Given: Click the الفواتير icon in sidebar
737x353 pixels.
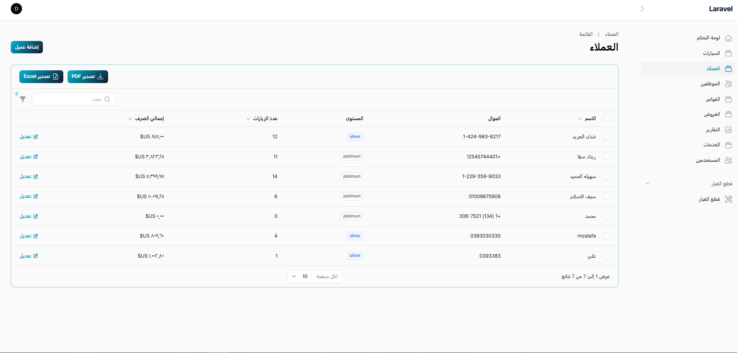Looking at the screenshot, I should [x=728, y=99].
